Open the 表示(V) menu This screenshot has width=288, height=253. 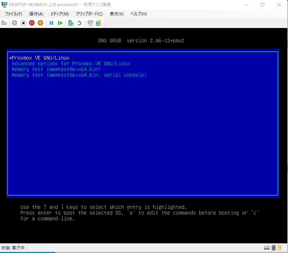point(116,14)
